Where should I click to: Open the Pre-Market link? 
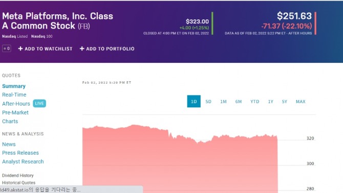click(15, 112)
